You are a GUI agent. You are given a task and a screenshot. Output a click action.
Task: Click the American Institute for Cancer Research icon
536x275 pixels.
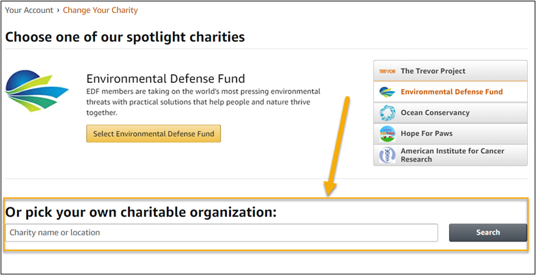pos(388,155)
